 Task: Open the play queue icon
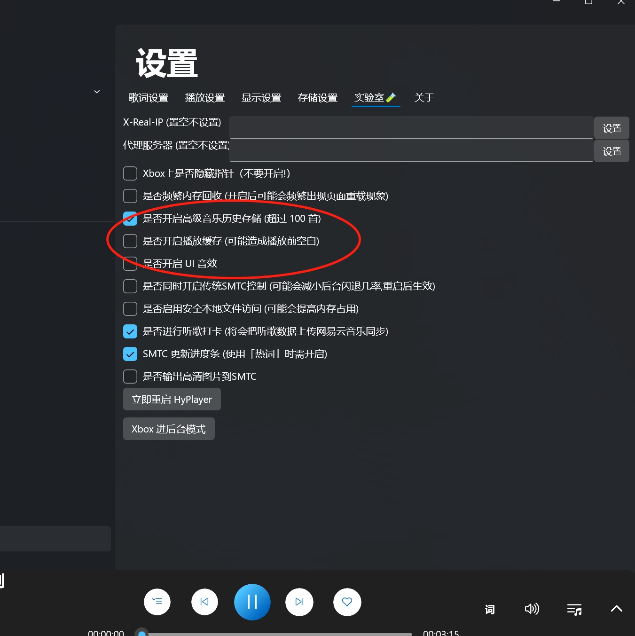pyautogui.click(x=574, y=609)
